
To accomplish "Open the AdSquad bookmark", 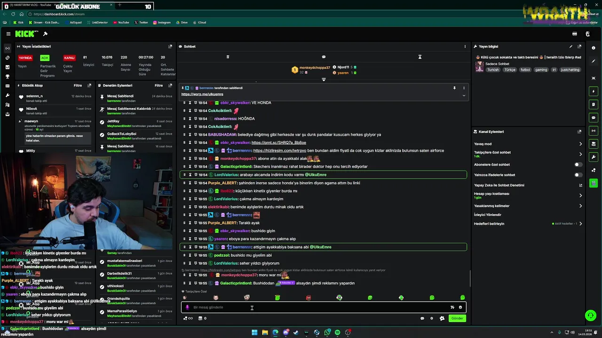I will [73, 23].
